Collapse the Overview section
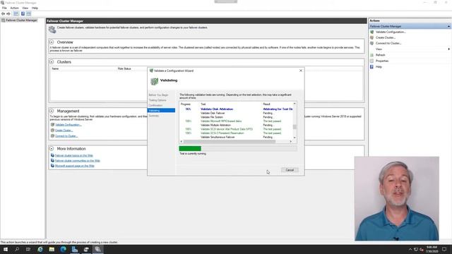This screenshot has height=254, width=452. tap(52, 42)
